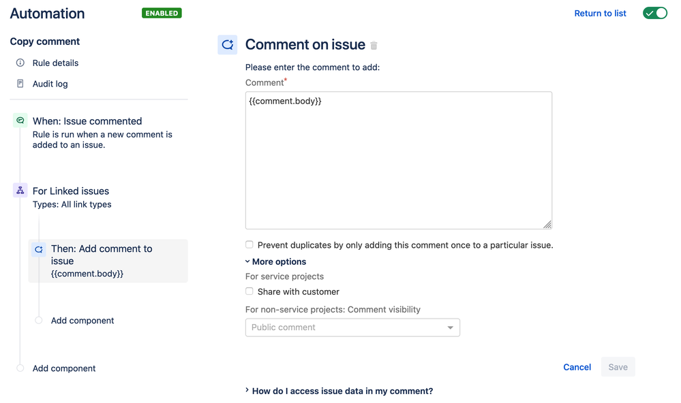The image size is (681, 403).
Task: Toggle the rule enabled switch off
Action: pyautogui.click(x=654, y=14)
